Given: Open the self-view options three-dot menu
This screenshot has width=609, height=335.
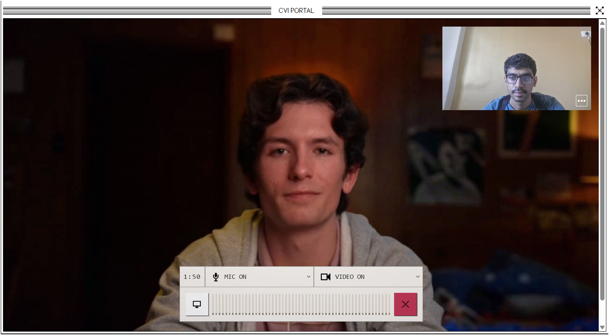Looking at the screenshot, I should click(581, 101).
